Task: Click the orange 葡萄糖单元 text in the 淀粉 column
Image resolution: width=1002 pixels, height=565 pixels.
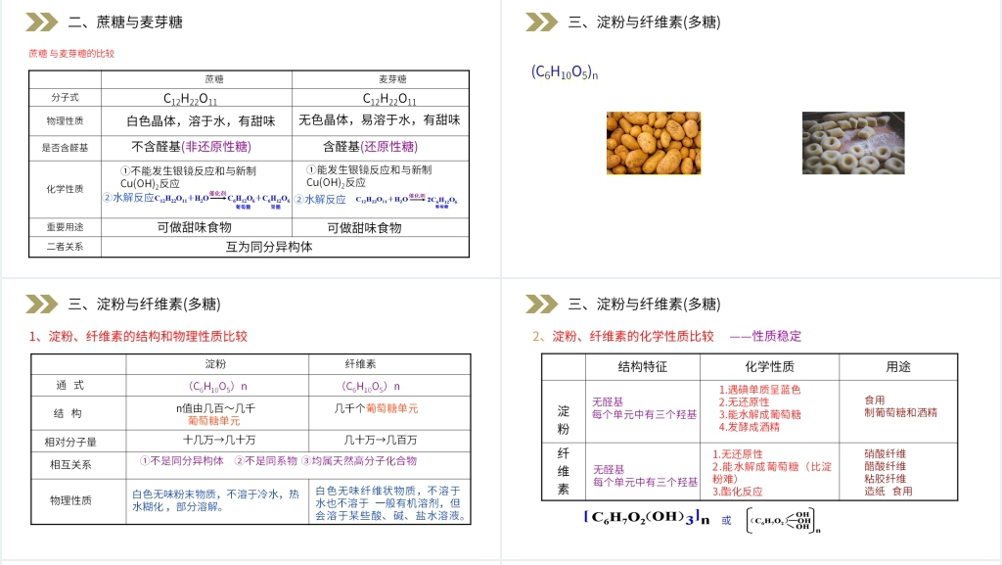Action: tap(214, 420)
